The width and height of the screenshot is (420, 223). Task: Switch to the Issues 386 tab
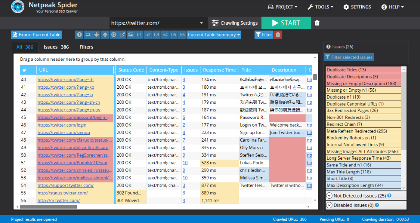56,47
